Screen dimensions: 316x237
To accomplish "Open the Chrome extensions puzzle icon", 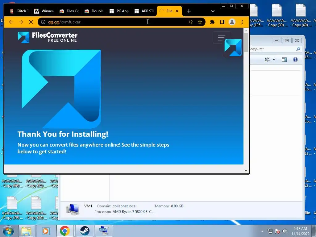I will point(212,22).
